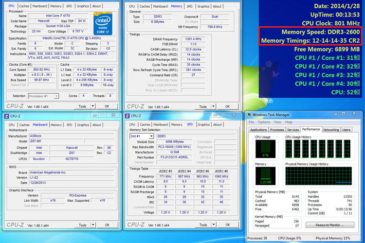Select the Services tab in Task Manager

[293, 130]
